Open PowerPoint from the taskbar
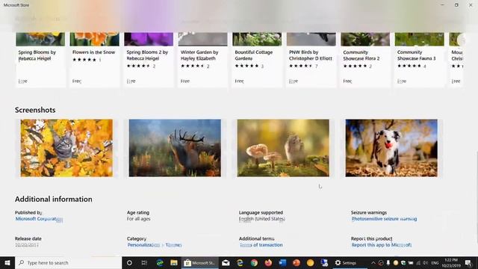 [297, 262]
